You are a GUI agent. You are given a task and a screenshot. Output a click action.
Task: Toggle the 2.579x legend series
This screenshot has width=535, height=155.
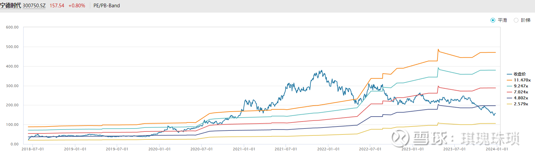pyautogui.click(x=517, y=104)
